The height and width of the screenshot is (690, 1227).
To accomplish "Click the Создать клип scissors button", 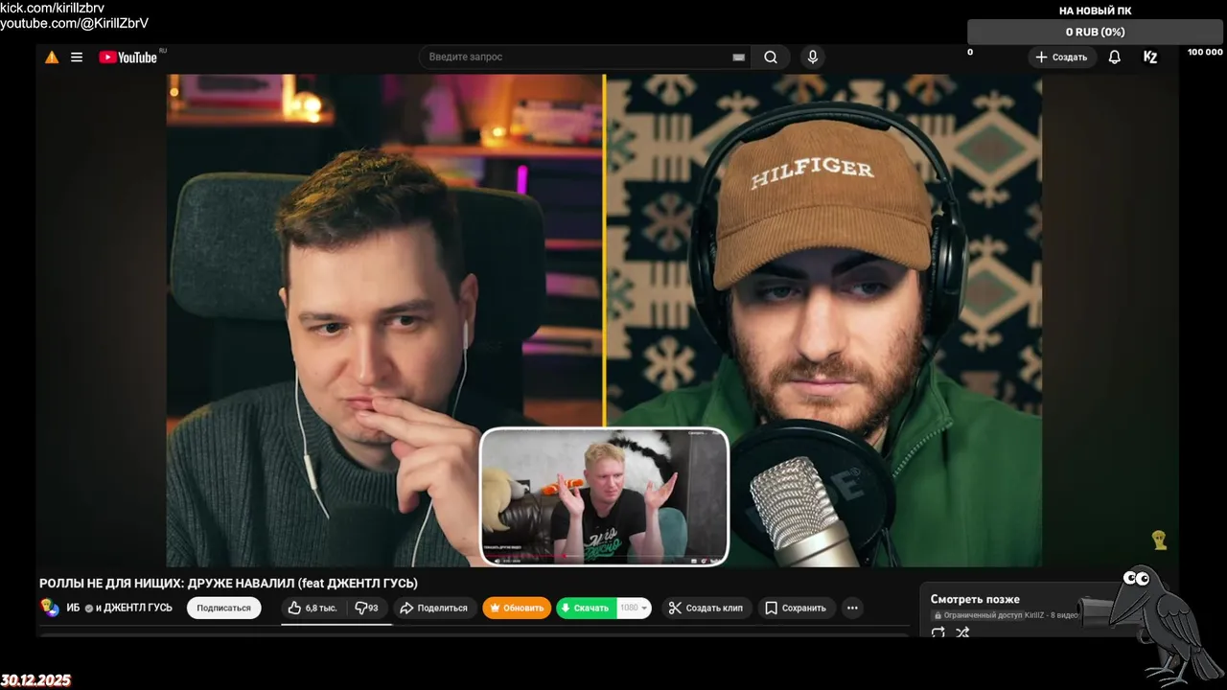I will [706, 608].
